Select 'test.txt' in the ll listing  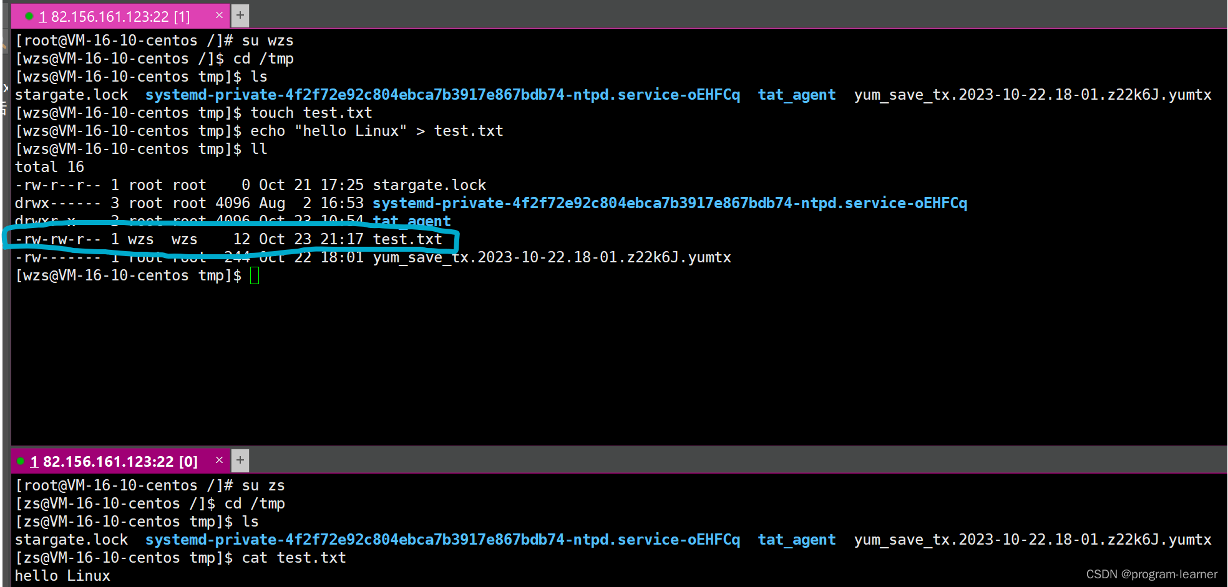407,239
